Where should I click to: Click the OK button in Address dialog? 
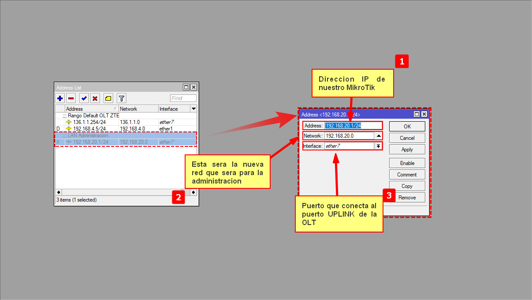pyautogui.click(x=407, y=127)
